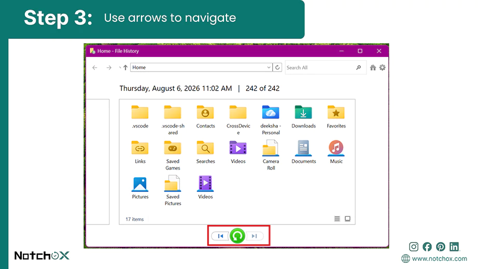Click the 242 of 242 version counter
478x269 pixels.
pos(262,88)
